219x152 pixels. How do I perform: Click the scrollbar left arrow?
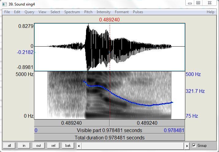coord(79,146)
